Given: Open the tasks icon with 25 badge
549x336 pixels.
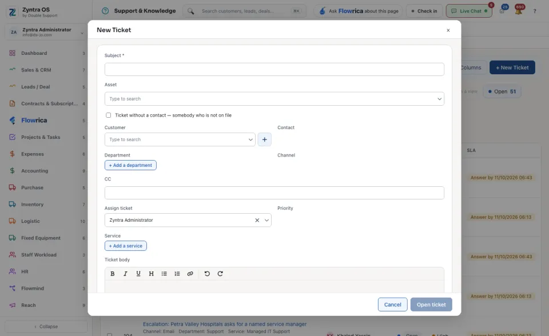Looking at the screenshot, I should (503, 10).
